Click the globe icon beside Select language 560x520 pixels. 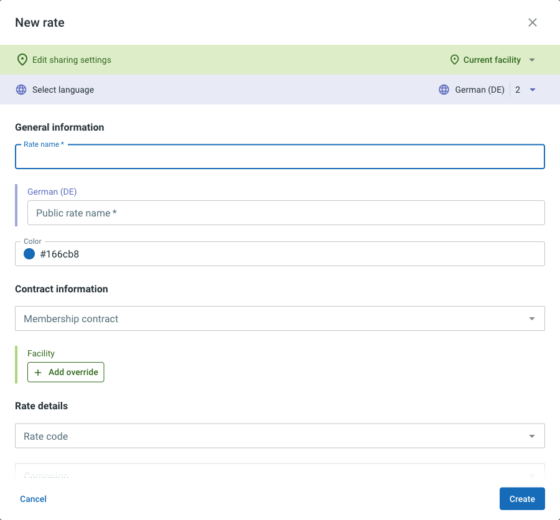pos(21,90)
